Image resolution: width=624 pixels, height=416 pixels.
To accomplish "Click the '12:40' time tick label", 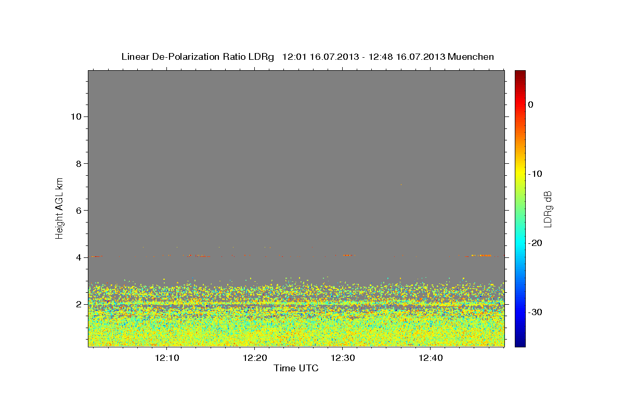I will (x=431, y=358).
